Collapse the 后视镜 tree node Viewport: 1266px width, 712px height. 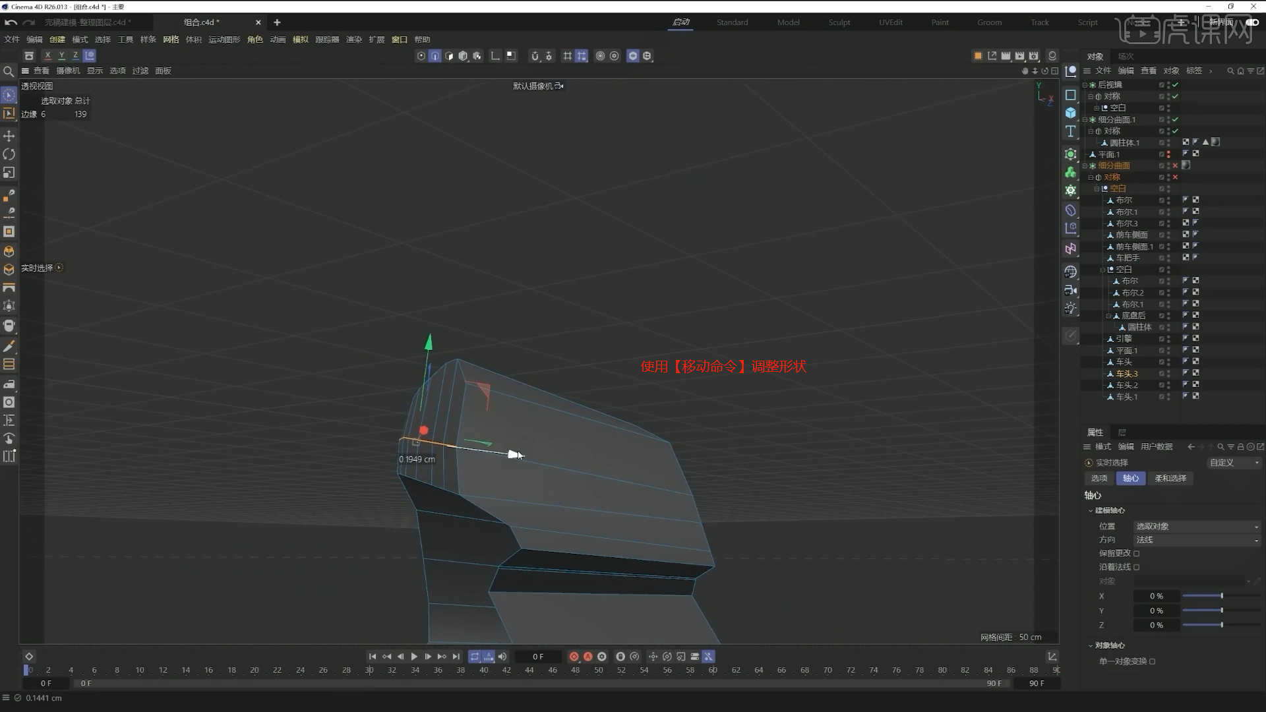[x=1085, y=85]
